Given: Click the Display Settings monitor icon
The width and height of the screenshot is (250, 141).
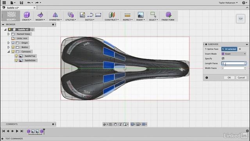Looking at the screenshot, I should tap(132, 124).
